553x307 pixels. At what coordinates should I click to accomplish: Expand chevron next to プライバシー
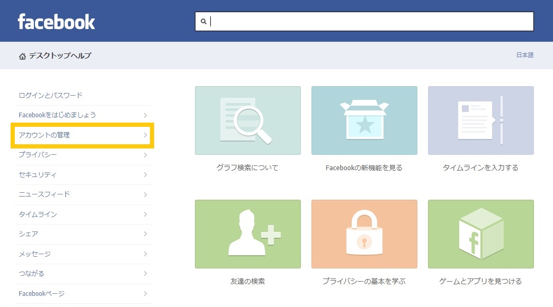145,155
